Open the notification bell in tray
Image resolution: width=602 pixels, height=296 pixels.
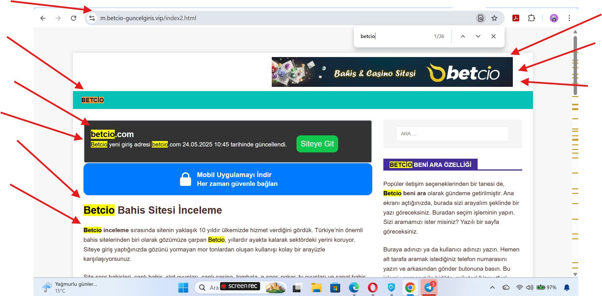[567, 287]
